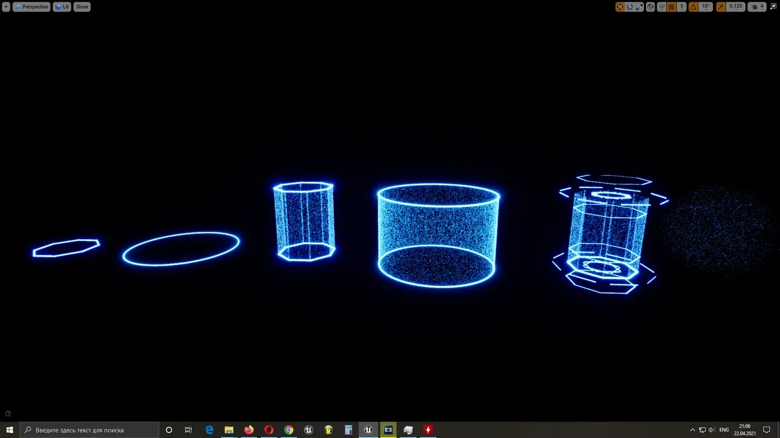
Task: Maximize or restore the viewport
Action: click(774, 7)
